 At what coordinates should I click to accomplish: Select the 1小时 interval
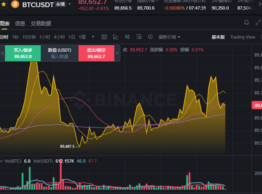[x=45, y=37]
